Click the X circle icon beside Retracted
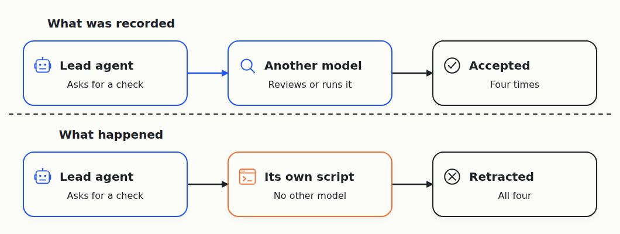 click(452, 177)
